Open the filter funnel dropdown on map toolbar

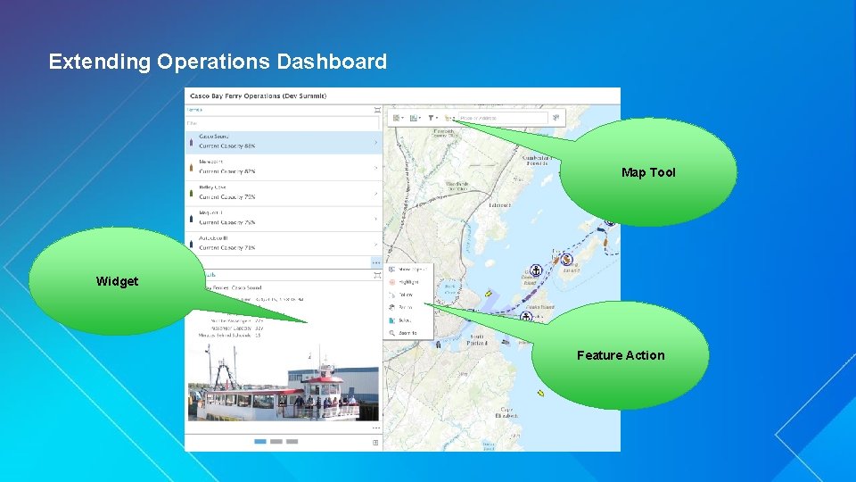[x=432, y=118]
